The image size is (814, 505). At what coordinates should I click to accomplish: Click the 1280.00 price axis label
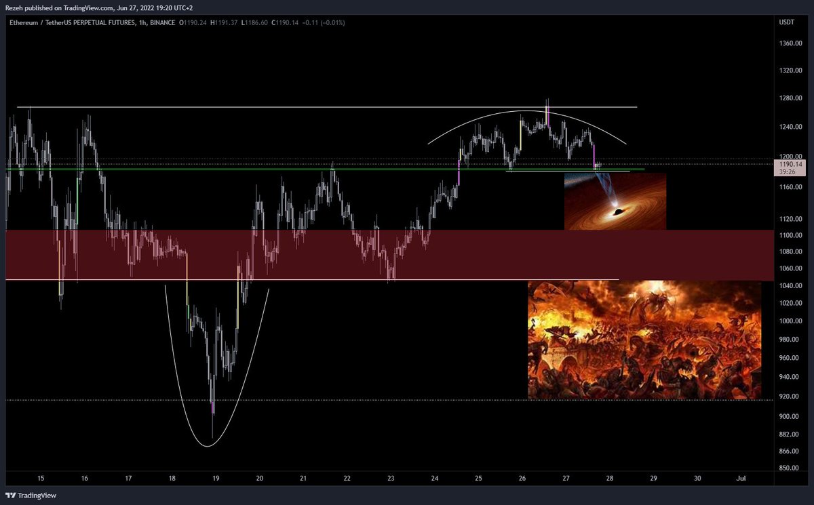point(791,98)
